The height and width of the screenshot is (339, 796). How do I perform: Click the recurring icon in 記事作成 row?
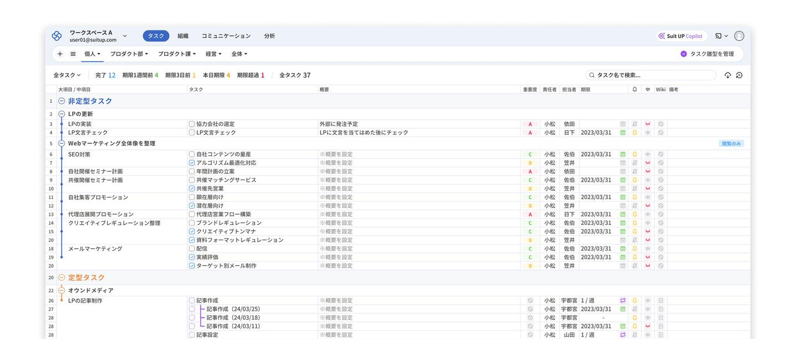click(623, 301)
